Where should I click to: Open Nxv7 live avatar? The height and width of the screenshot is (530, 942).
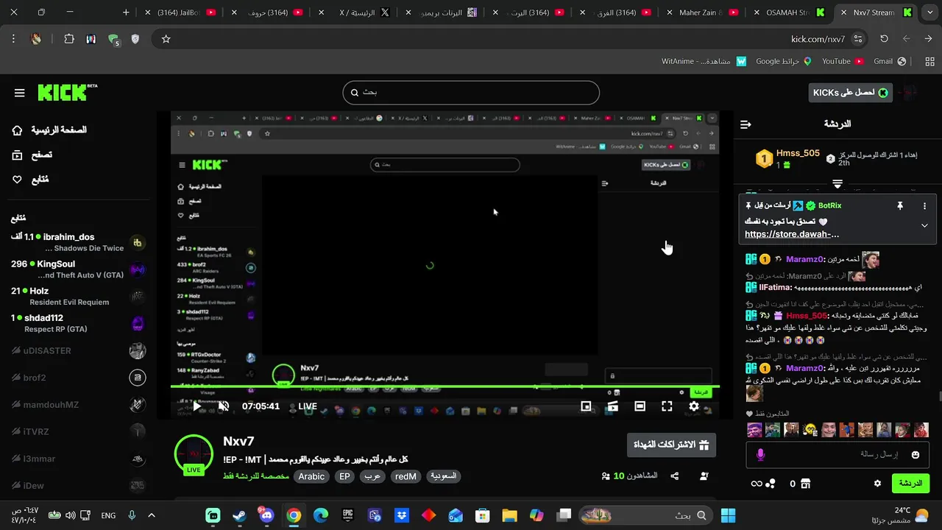194,454
